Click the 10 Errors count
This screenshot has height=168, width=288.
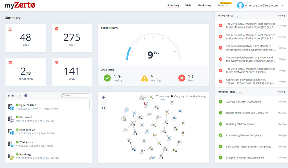pos(190,77)
